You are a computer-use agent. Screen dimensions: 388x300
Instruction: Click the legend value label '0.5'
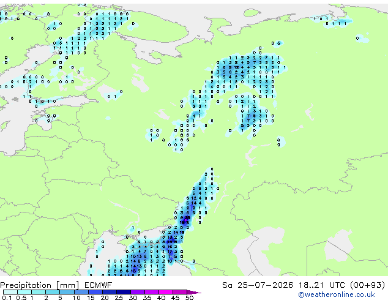pos(21,298)
